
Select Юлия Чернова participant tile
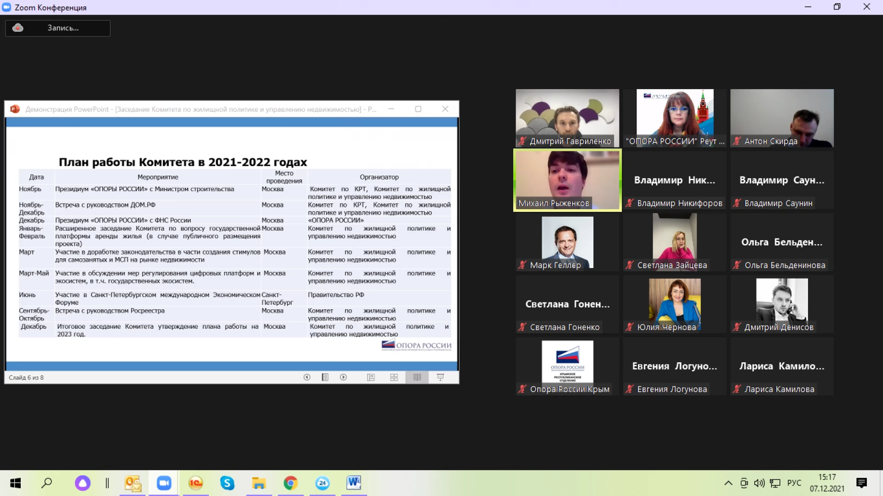pyautogui.click(x=675, y=304)
